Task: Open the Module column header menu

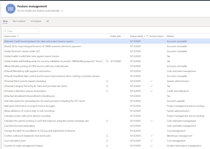Action: point(170,36)
